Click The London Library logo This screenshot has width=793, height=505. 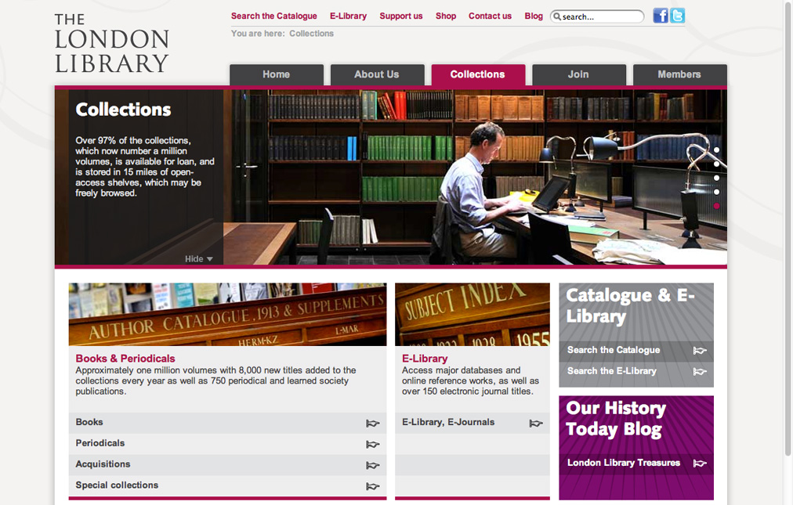112,44
